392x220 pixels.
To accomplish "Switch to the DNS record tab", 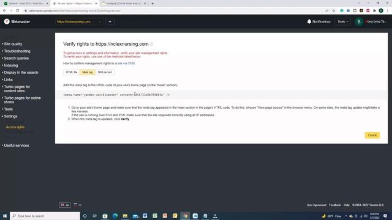I will pyautogui.click(x=105, y=72).
